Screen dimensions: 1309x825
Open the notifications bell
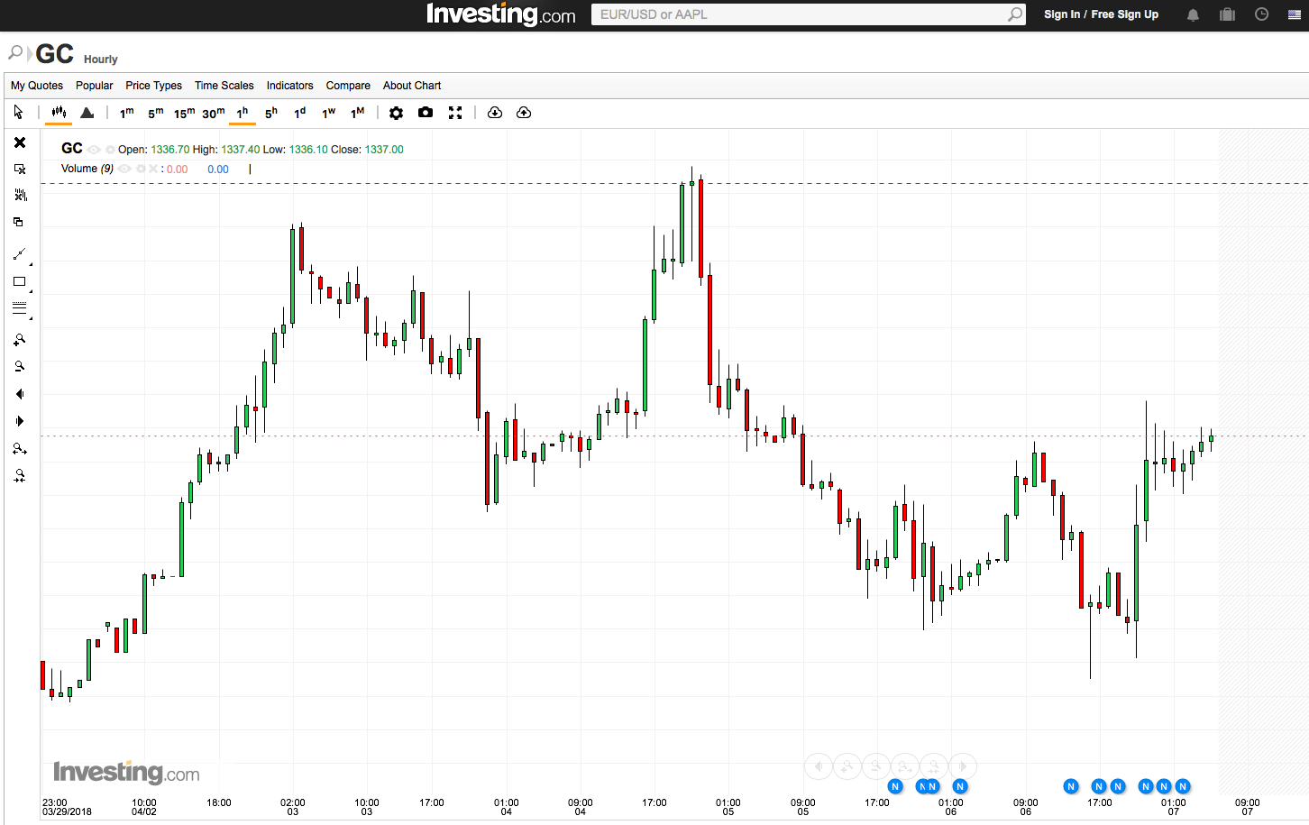1193,14
